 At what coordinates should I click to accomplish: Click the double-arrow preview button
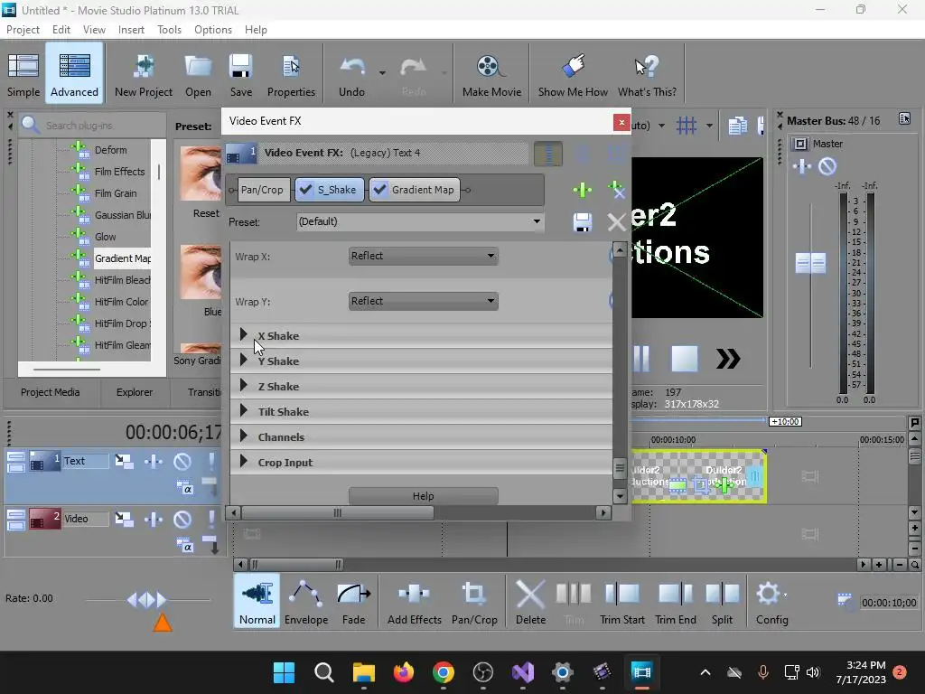(728, 359)
